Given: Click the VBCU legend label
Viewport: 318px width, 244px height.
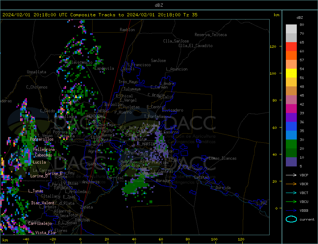Looking at the screenshot, I should [x=304, y=202].
